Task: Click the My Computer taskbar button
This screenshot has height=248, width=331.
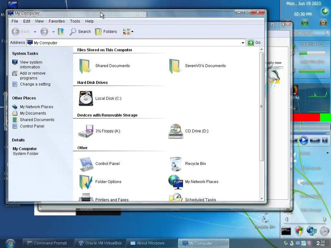Action: pyautogui.click(x=204, y=243)
